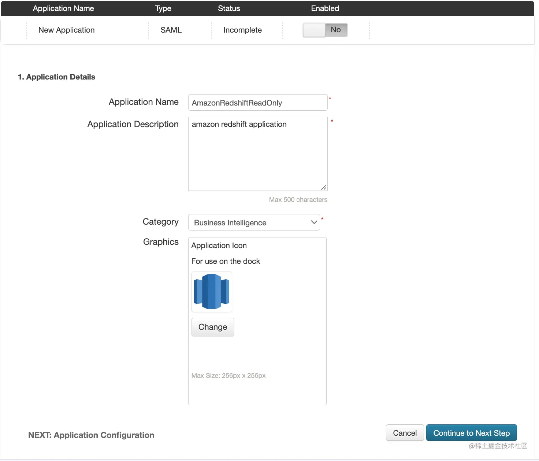Click the Incomplete status cell

[242, 30]
